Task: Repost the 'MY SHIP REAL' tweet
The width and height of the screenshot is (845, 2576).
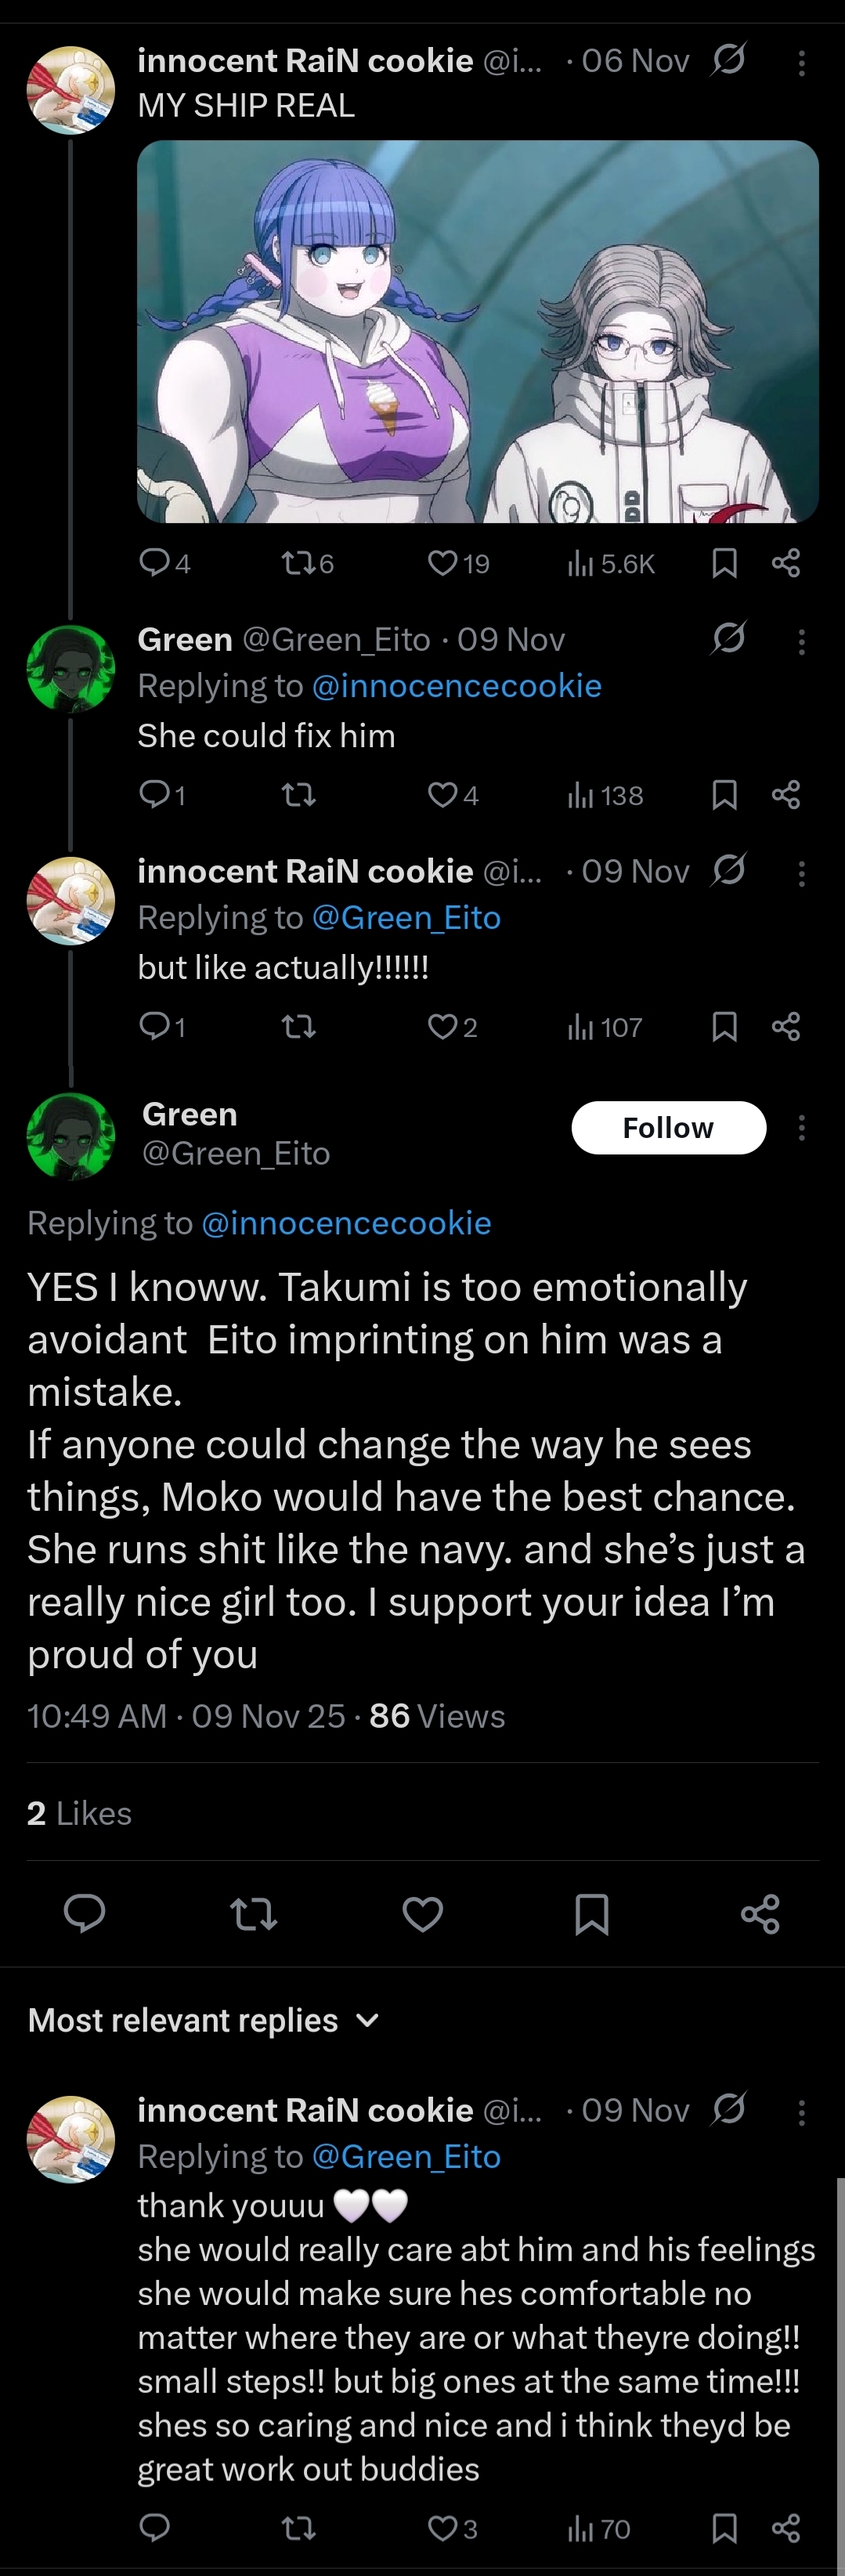Action: (298, 563)
